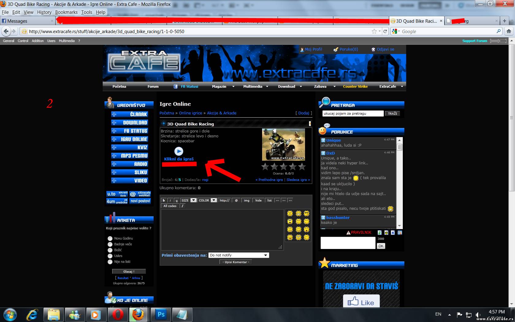Launch Internet Explorer from the taskbar
Viewport: 515px width, 322px height.
point(32,315)
